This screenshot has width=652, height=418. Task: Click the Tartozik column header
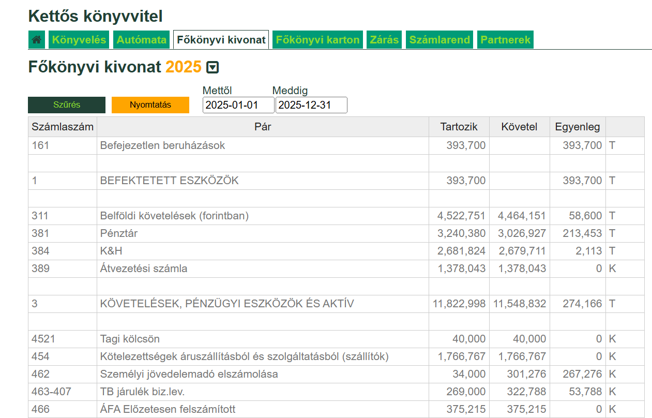click(x=459, y=127)
